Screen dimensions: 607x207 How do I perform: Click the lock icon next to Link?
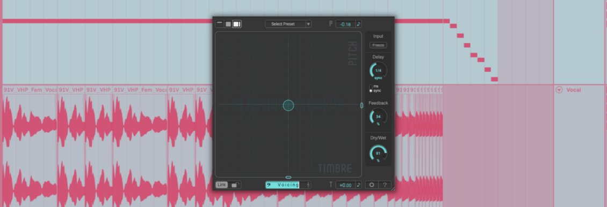point(235,185)
